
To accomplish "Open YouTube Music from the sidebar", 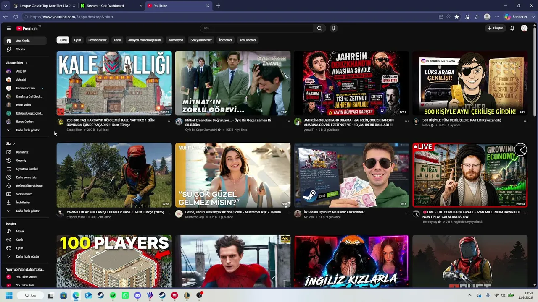I will [26, 277].
